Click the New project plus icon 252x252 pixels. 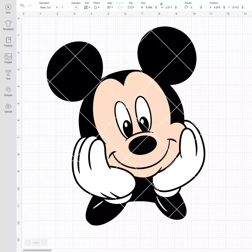(x=8, y=7)
